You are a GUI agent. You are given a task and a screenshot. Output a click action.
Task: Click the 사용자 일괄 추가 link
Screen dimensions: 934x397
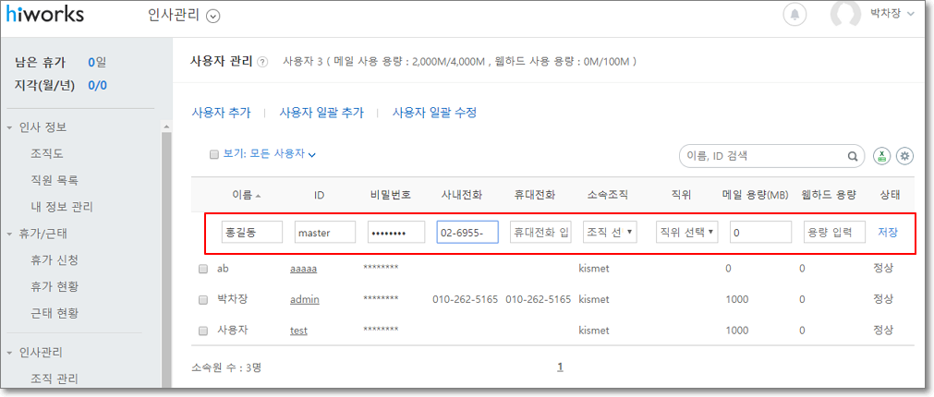321,113
